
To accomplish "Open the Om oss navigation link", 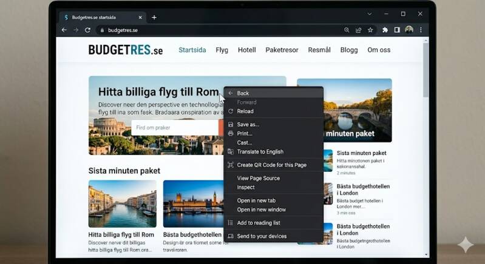I will (x=379, y=50).
